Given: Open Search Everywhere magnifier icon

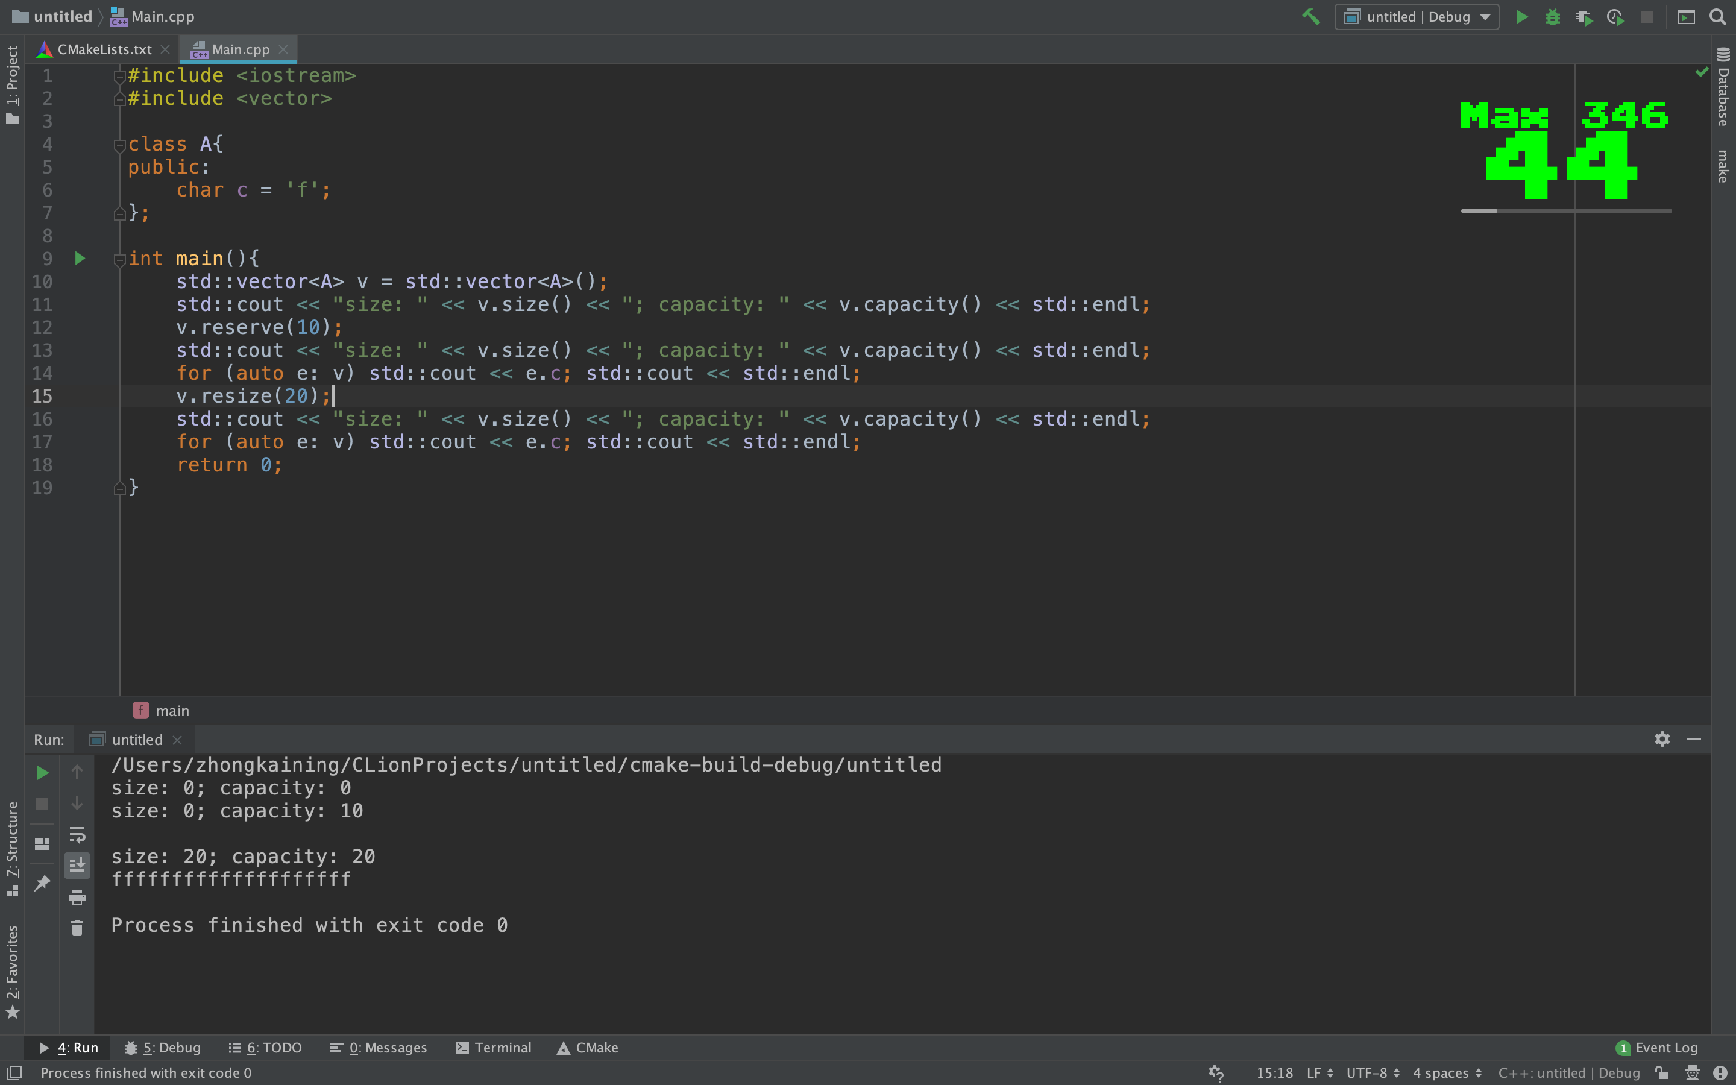Looking at the screenshot, I should (1717, 16).
